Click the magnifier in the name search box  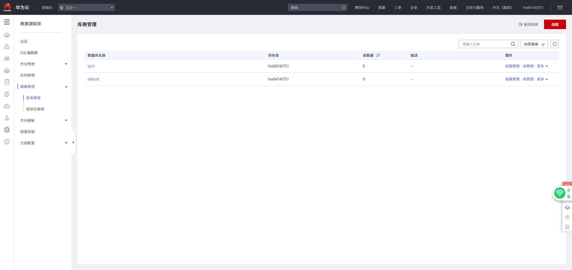click(x=513, y=44)
